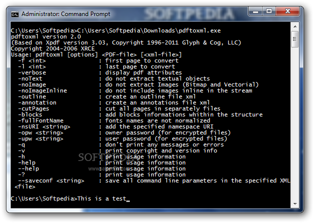This screenshot has height=223, width=314.
Task: Close the Command Prompt window
Action: coord(288,11)
